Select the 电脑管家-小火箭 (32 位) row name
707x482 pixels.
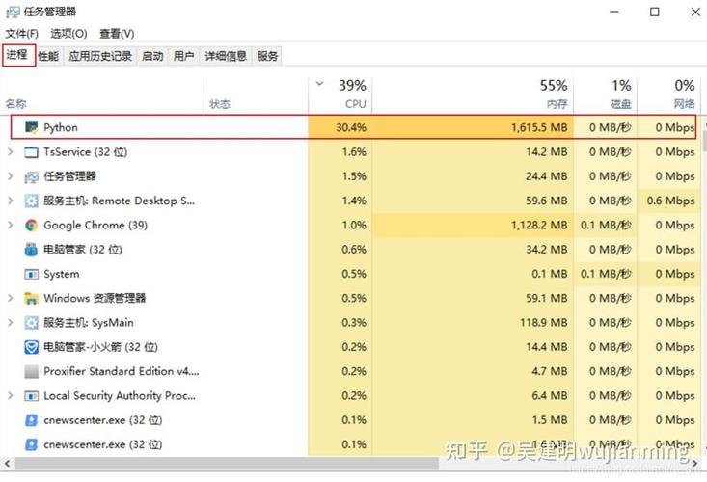(x=100, y=347)
